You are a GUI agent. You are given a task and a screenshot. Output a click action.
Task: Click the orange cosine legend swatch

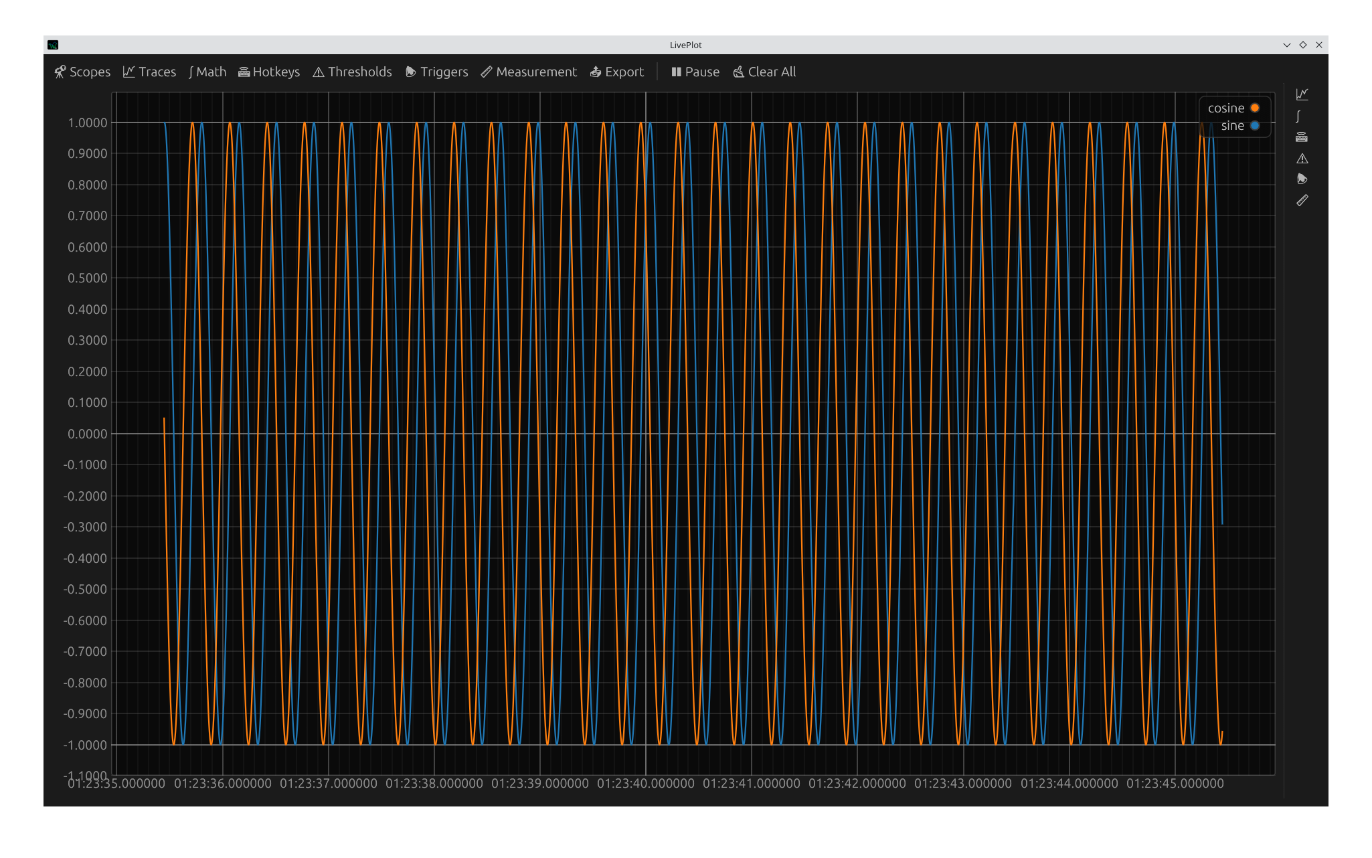(1255, 108)
